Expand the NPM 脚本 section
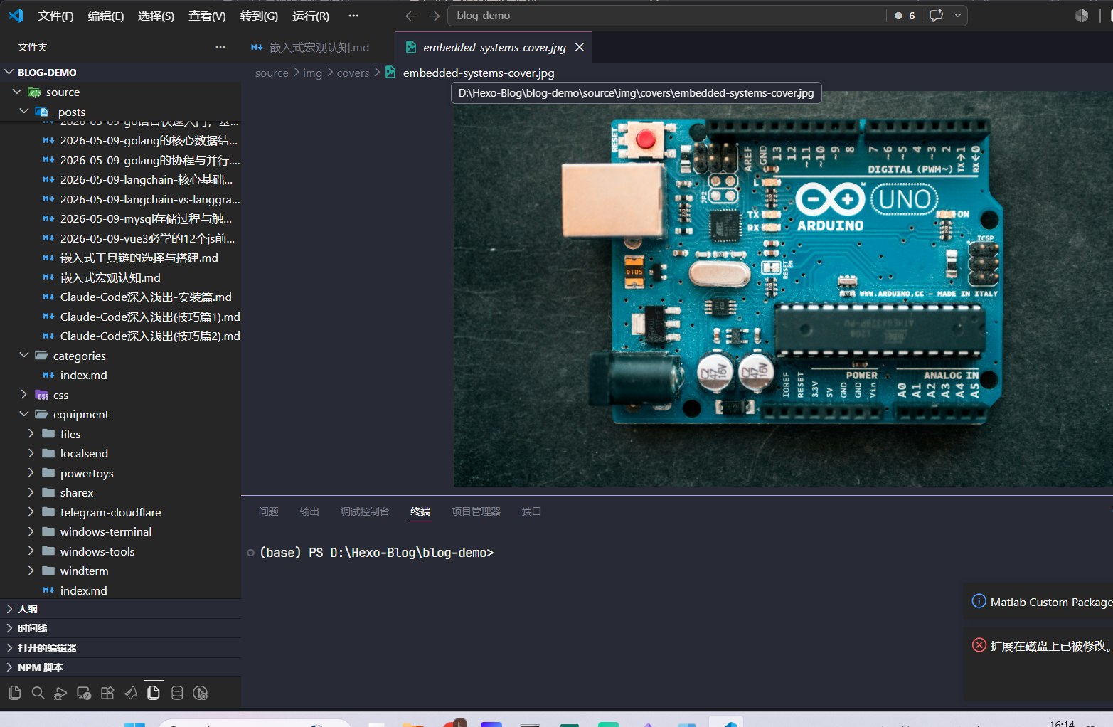The width and height of the screenshot is (1113, 727). pos(120,667)
